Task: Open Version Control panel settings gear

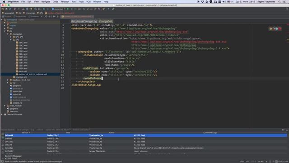Action: pos(283,130)
